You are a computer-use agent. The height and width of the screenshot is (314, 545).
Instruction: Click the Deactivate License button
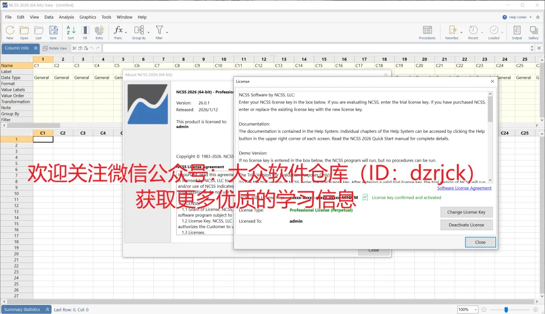(x=466, y=225)
